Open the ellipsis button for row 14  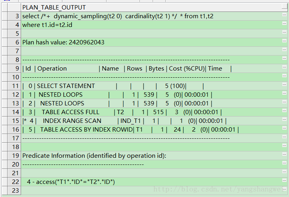pos(284,112)
